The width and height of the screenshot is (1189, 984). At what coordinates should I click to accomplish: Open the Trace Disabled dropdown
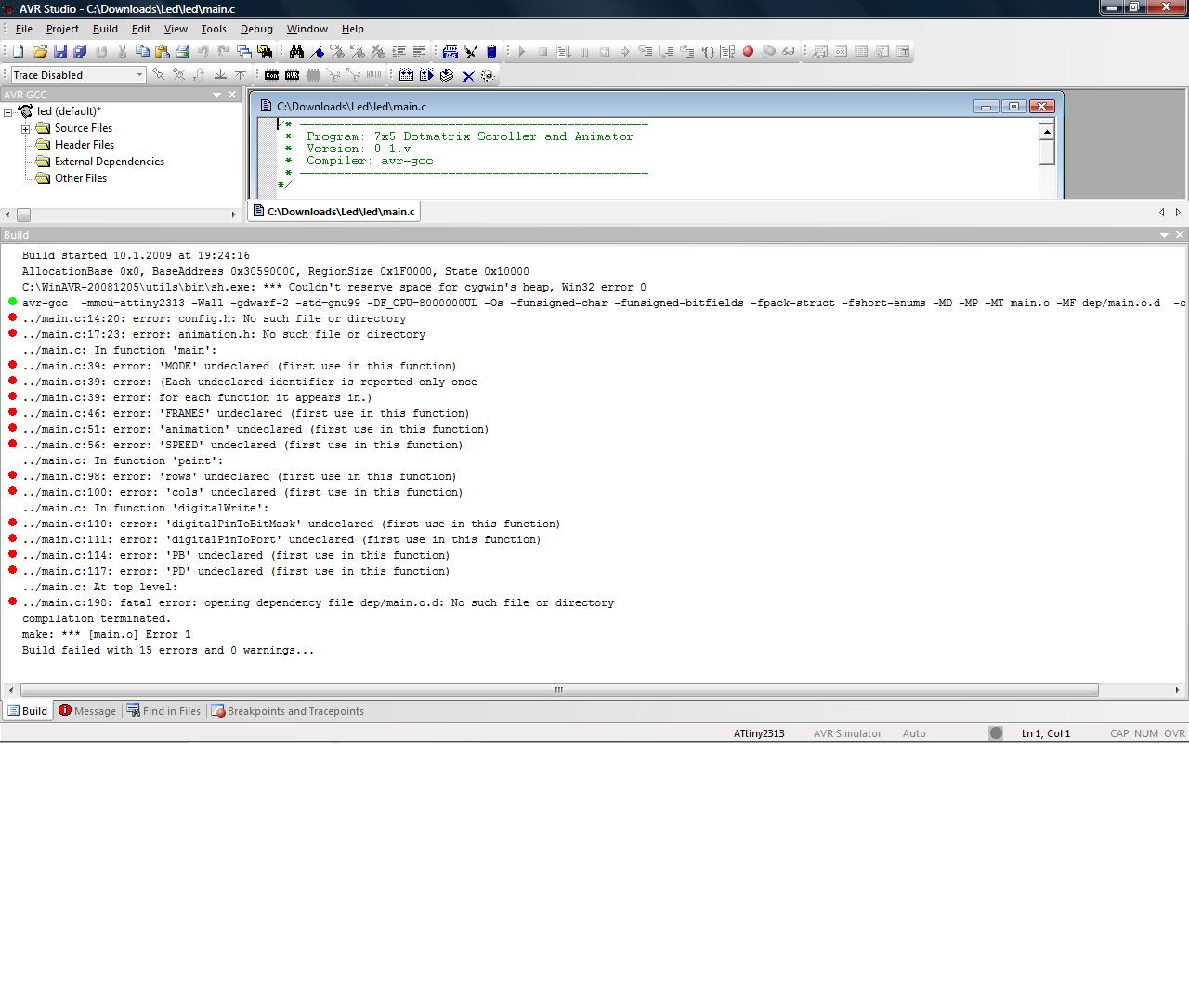pyautogui.click(x=139, y=75)
